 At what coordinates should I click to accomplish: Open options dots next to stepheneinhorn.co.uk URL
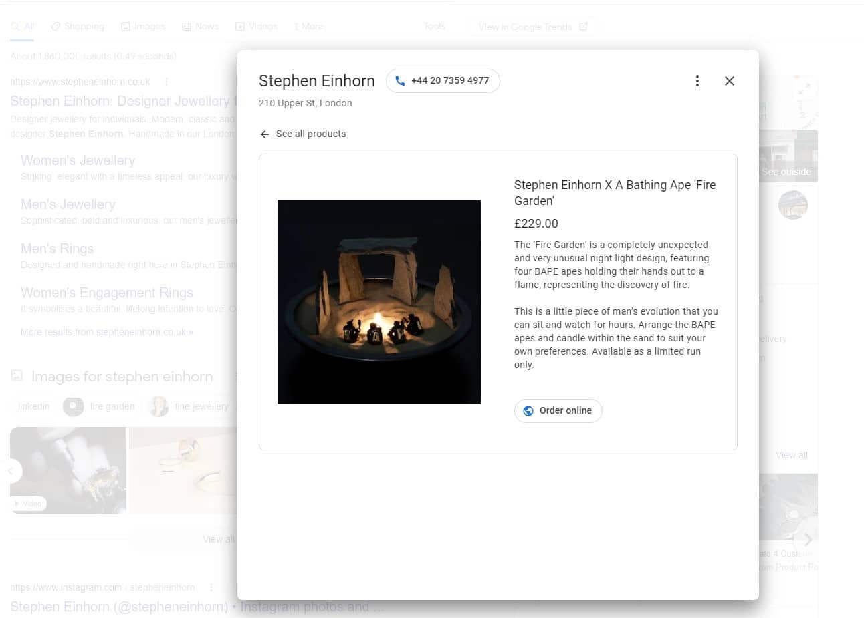click(x=167, y=82)
